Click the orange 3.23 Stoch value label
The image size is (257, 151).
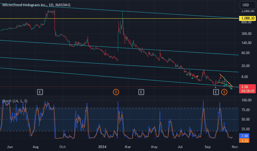coord(244,141)
